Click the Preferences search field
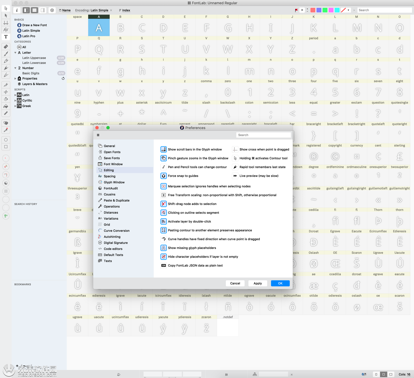414x378 pixels. (x=263, y=135)
